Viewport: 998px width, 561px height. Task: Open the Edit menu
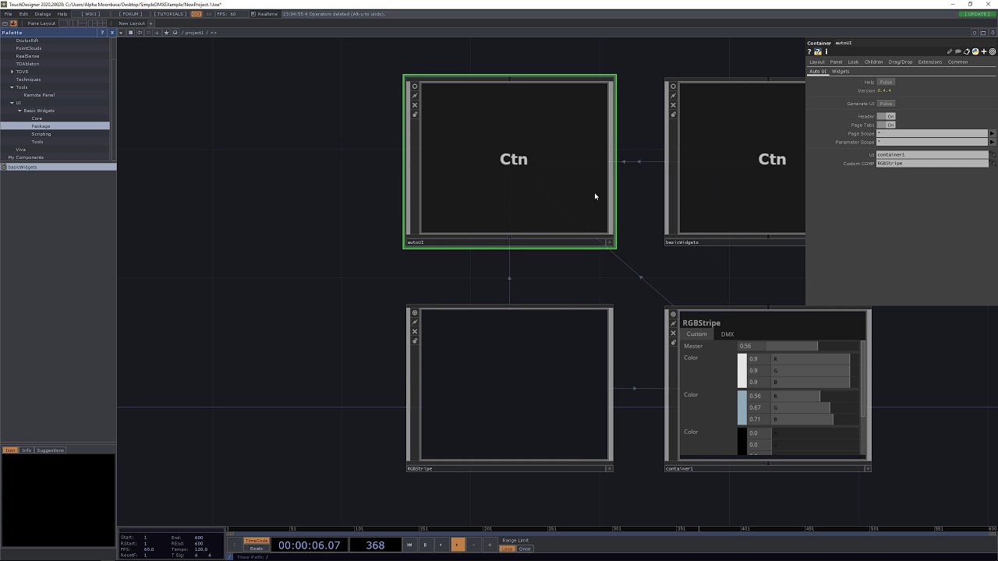[23, 14]
